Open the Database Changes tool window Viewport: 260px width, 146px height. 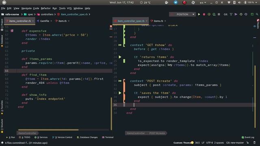tap(87, 137)
